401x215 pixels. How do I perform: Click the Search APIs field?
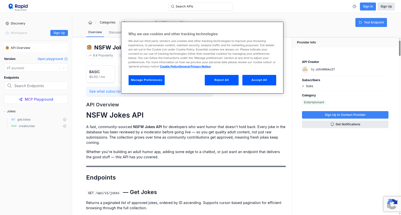pos(200,6)
